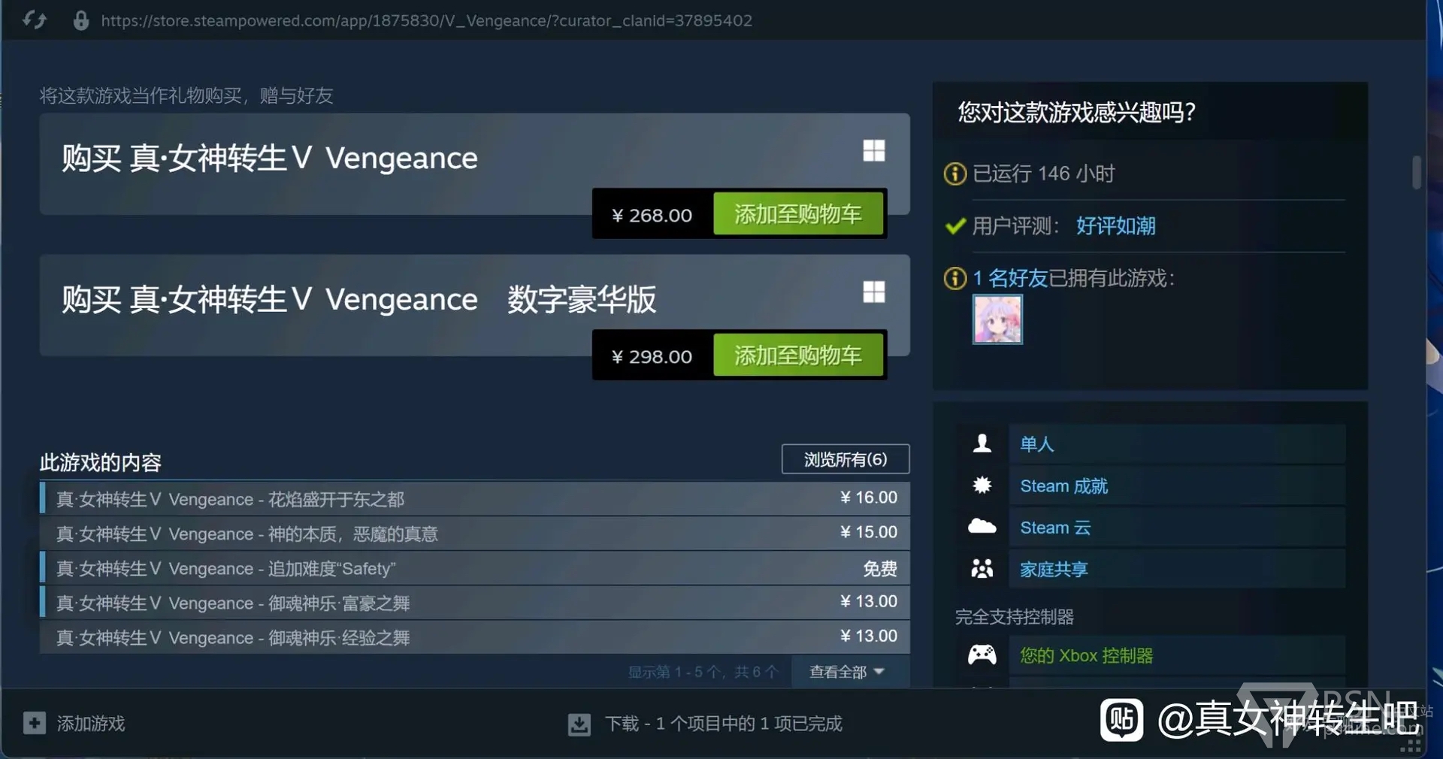Image resolution: width=1443 pixels, height=759 pixels.
Task: Click the friend's avatar thumbnail
Action: [x=997, y=319]
